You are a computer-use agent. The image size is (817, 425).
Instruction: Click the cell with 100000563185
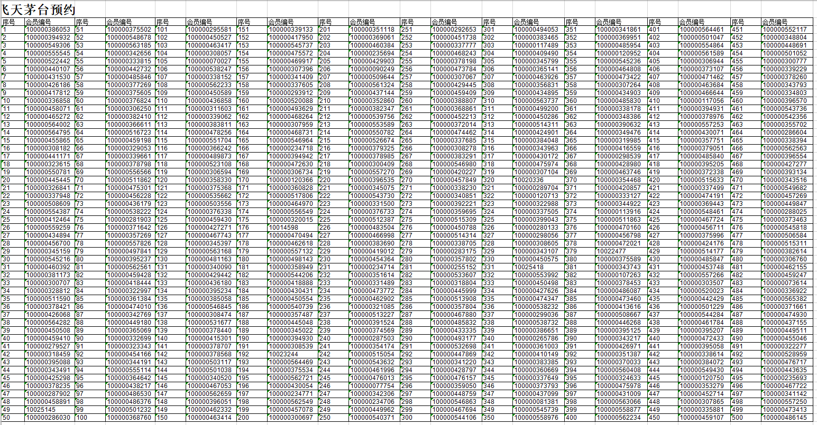pos(129,45)
